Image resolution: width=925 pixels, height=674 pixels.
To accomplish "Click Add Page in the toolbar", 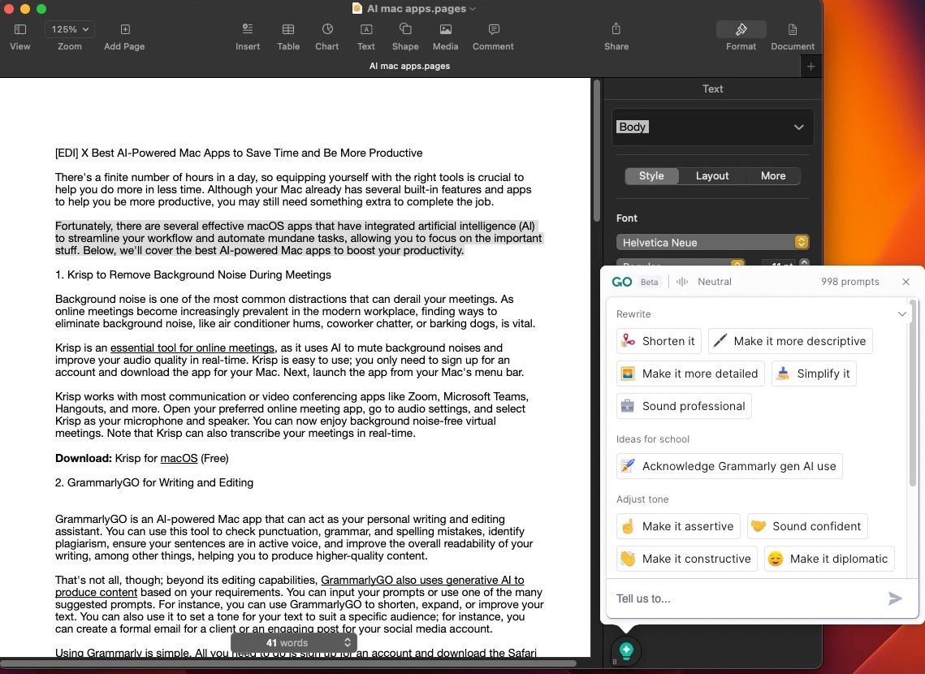I will 123,36.
